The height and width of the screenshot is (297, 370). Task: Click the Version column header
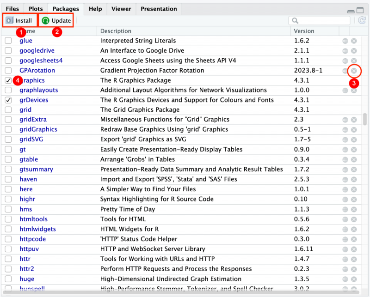pyautogui.click(x=315, y=31)
